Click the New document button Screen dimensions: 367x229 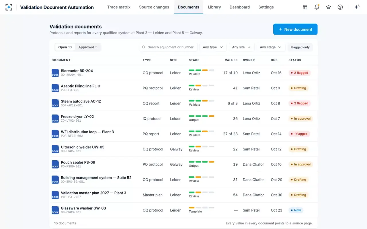(x=295, y=29)
